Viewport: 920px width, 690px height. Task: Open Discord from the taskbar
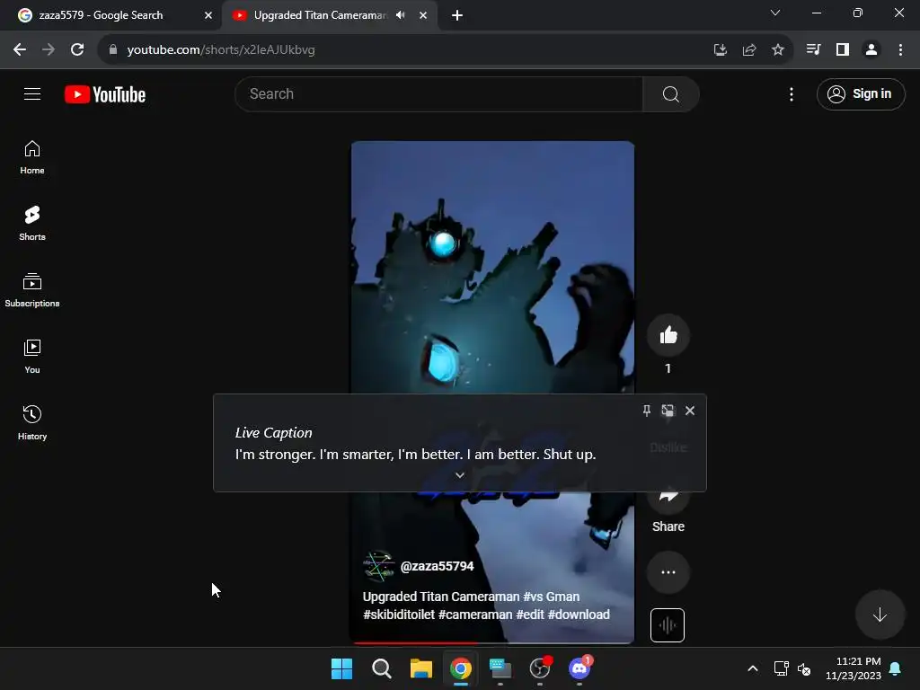click(x=579, y=668)
